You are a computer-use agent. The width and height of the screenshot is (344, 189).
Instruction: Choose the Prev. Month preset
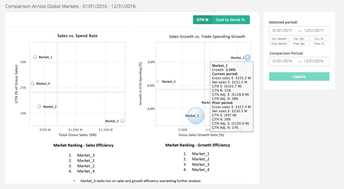279,44
